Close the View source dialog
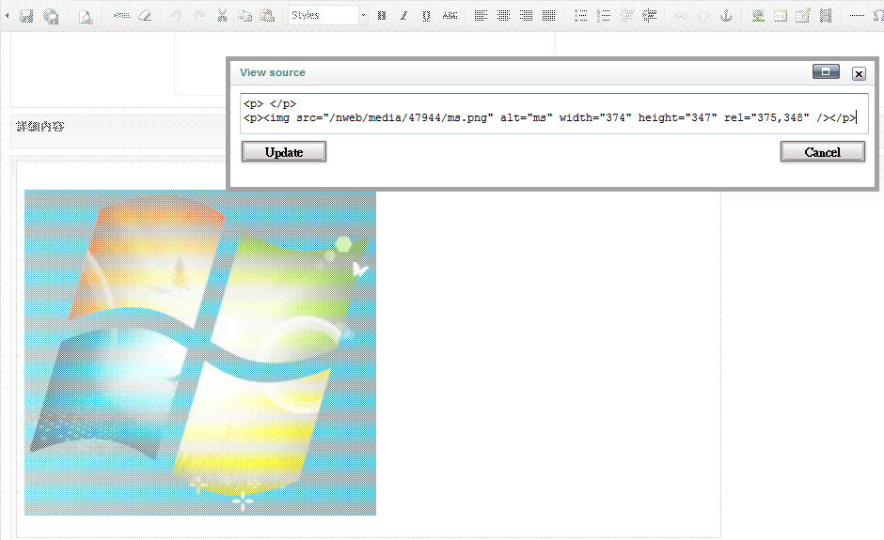Image resolution: width=884 pixels, height=540 pixels. pyautogui.click(x=859, y=73)
